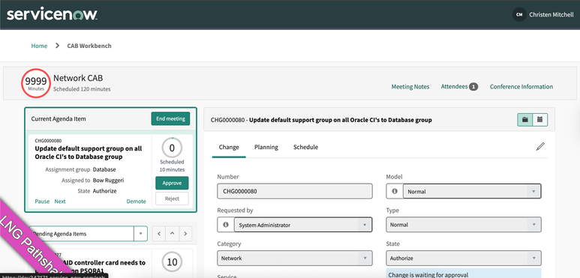Click Assignment group value Database
The width and height of the screenshot is (580, 278).
[104, 169]
